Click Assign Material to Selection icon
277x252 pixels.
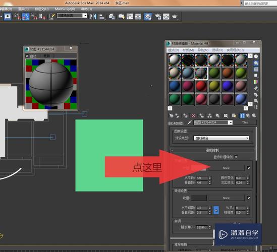[x=185, y=115]
